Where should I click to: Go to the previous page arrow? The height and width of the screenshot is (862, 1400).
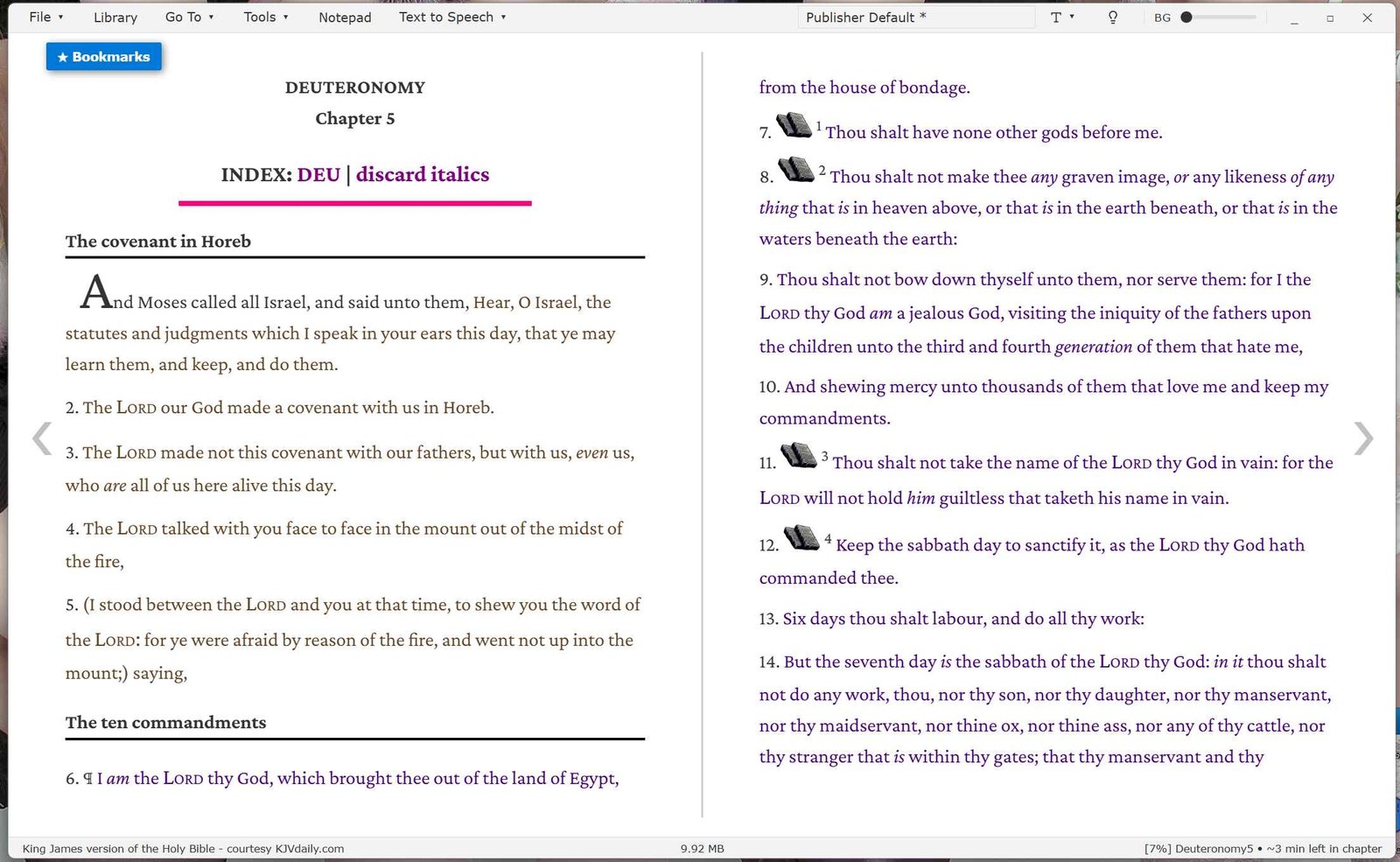pos(42,438)
